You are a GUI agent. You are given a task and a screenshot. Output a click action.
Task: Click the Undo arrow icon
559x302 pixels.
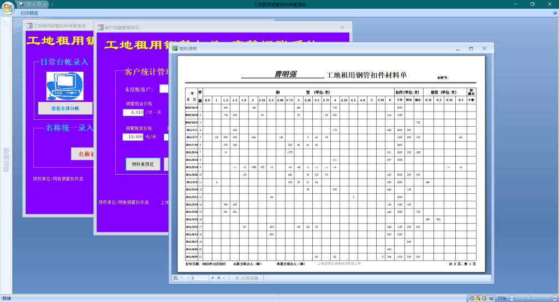pyautogui.click(x=29, y=4)
